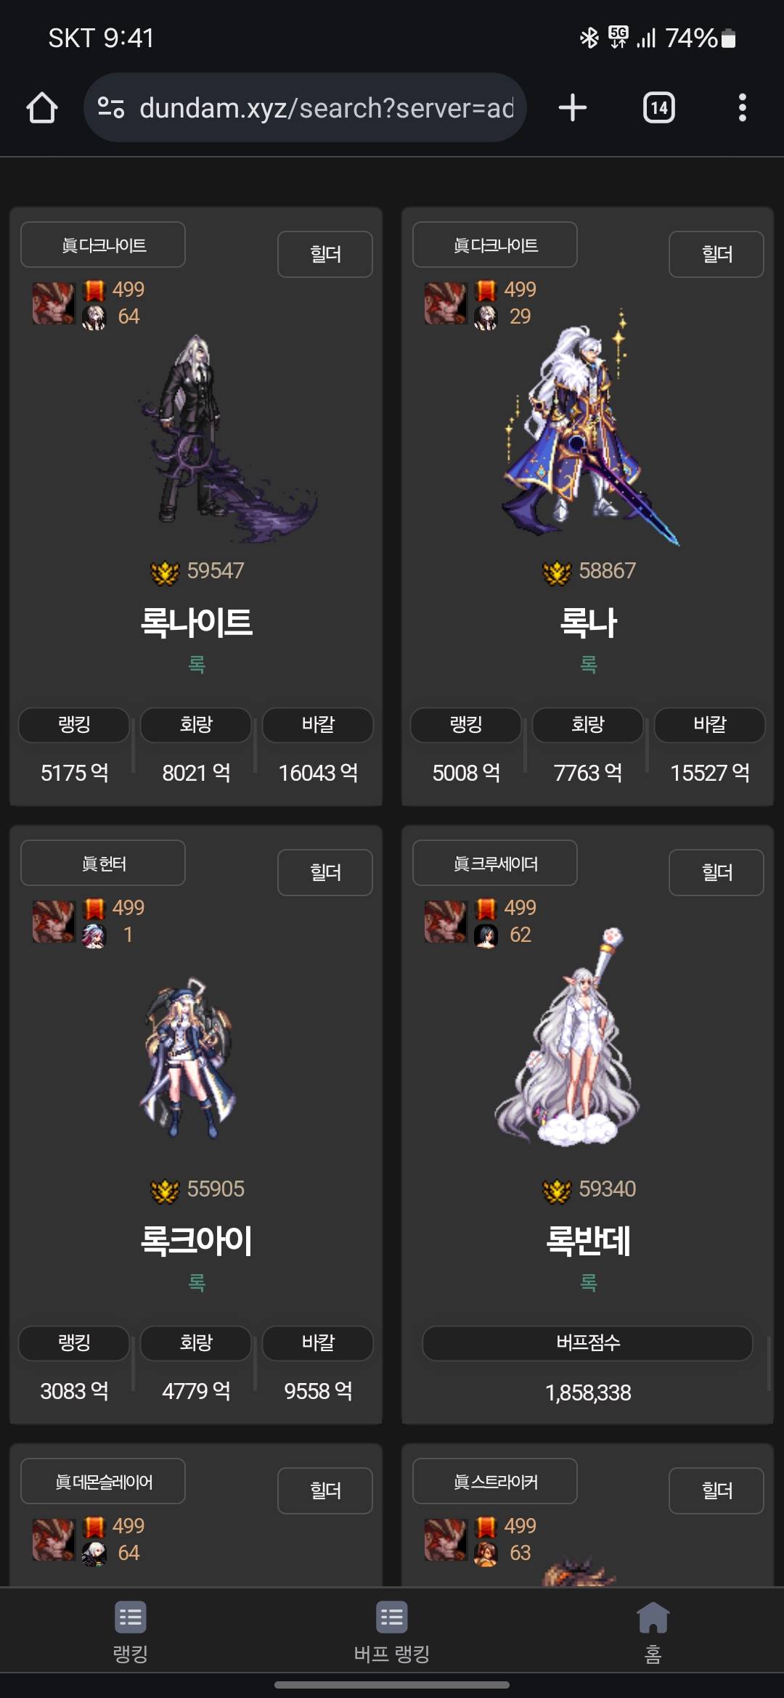Click 힐더 button on 록나이트 card
The height and width of the screenshot is (1698, 784).
pos(325,254)
